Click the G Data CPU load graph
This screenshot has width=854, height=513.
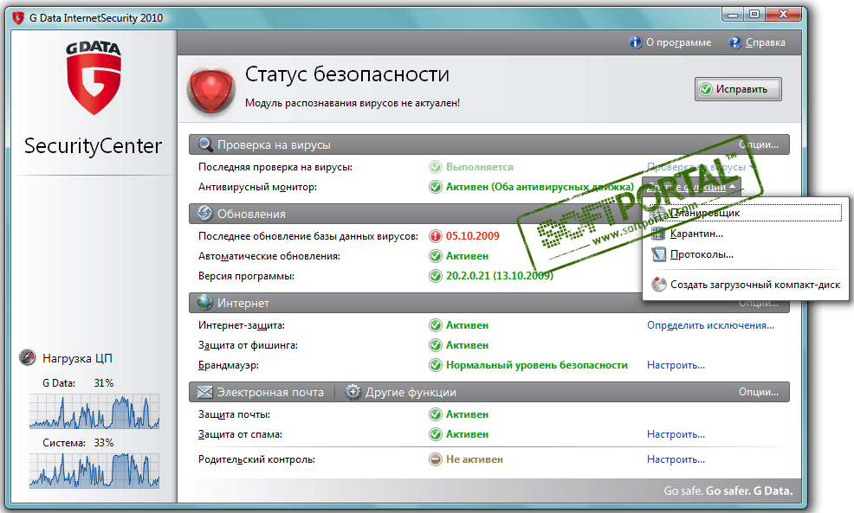tap(94, 411)
